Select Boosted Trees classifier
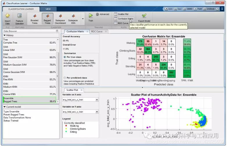 [x=35, y=19]
